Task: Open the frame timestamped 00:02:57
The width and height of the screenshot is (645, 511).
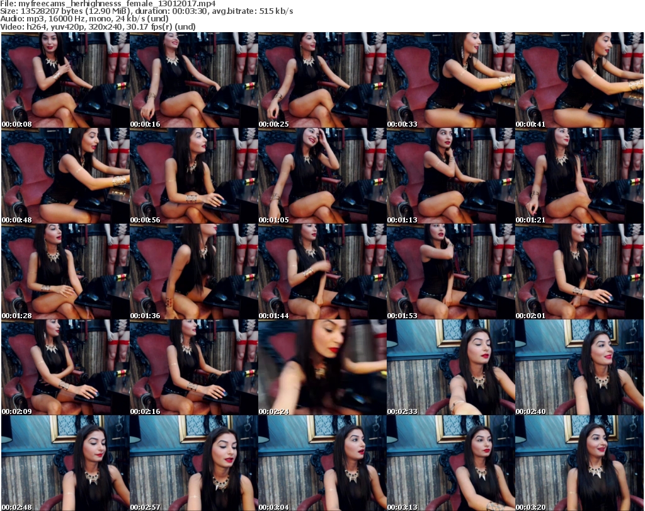Action: (x=194, y=463)
